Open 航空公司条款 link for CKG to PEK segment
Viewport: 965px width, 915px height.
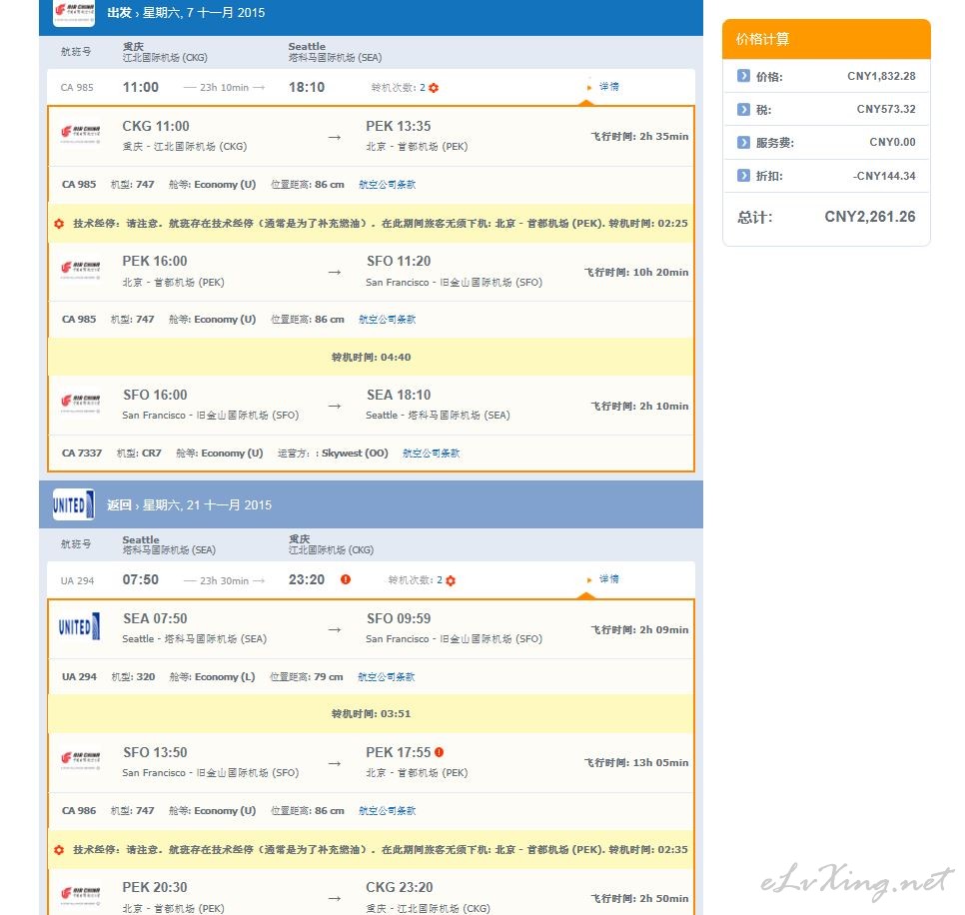pyautogui.click(x=388, y=185)
